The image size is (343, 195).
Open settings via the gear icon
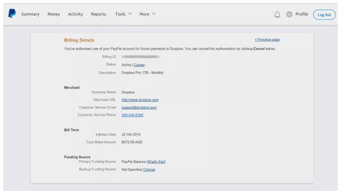[289, 14]
